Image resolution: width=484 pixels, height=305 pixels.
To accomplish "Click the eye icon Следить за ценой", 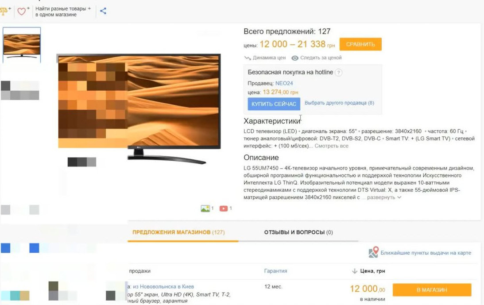I will point(295,58).
